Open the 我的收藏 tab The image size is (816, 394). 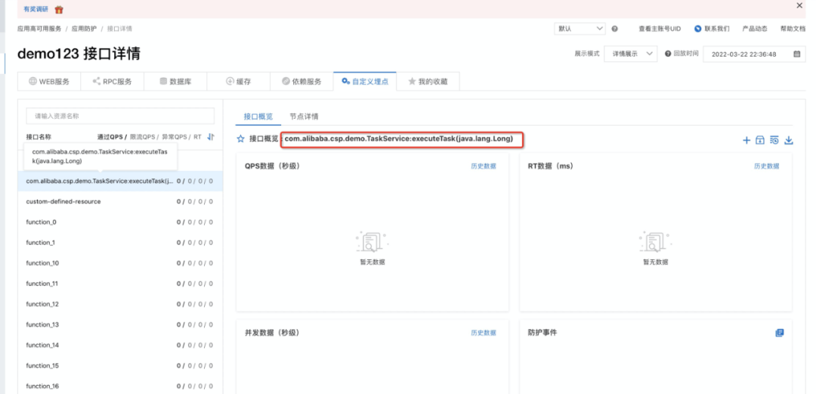[x=428, y=82]
